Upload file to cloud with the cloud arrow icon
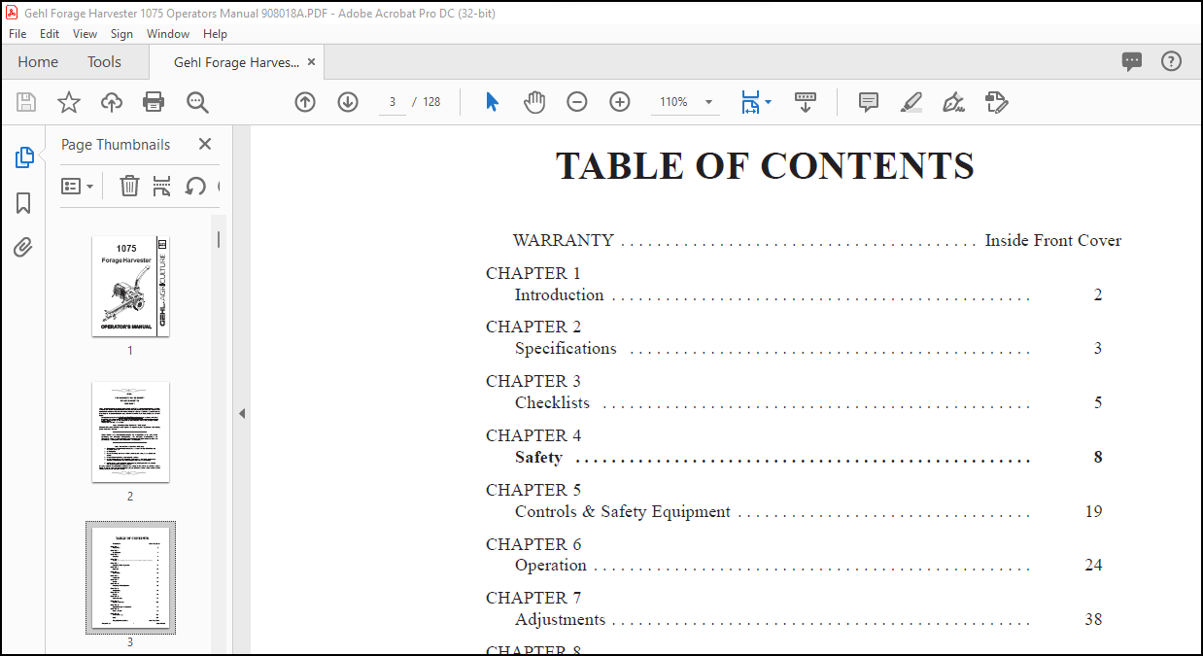This screenshot has height=656, width=1203. click(112, 102)
